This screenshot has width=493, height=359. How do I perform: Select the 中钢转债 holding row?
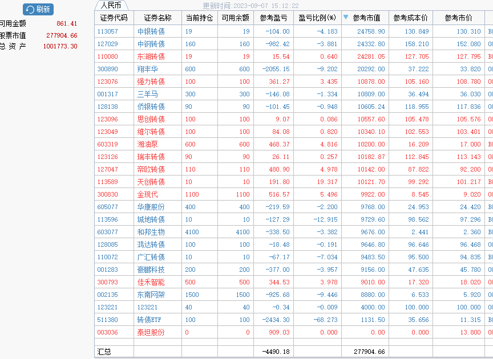pyautogui.click(x=294, y=44)
